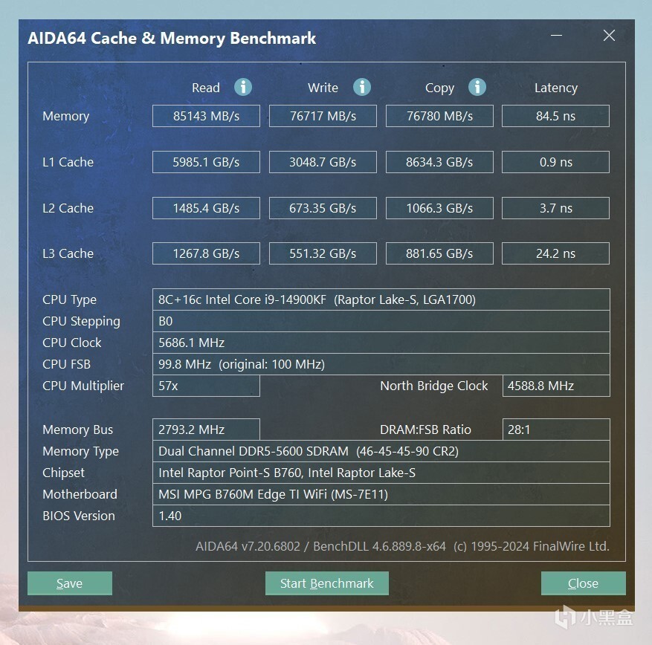
Task: Click the L3 Cache Write value 551.32 GB/s
Action: pos(323,253)
